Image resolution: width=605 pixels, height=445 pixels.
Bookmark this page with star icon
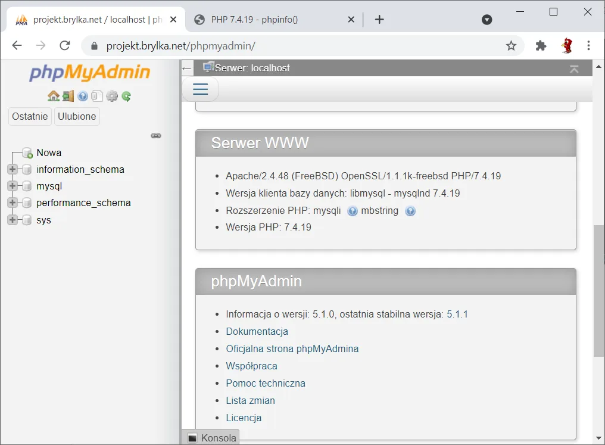(x=511, y=46)
